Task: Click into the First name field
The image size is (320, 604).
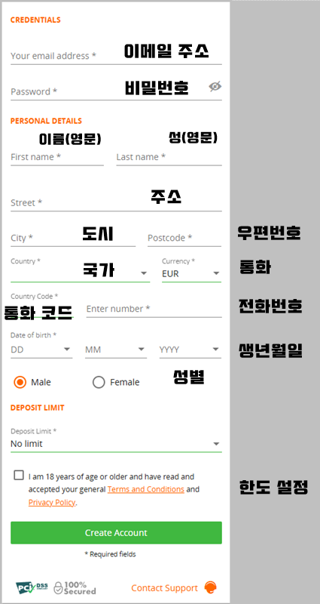Action: coord(57,157)
